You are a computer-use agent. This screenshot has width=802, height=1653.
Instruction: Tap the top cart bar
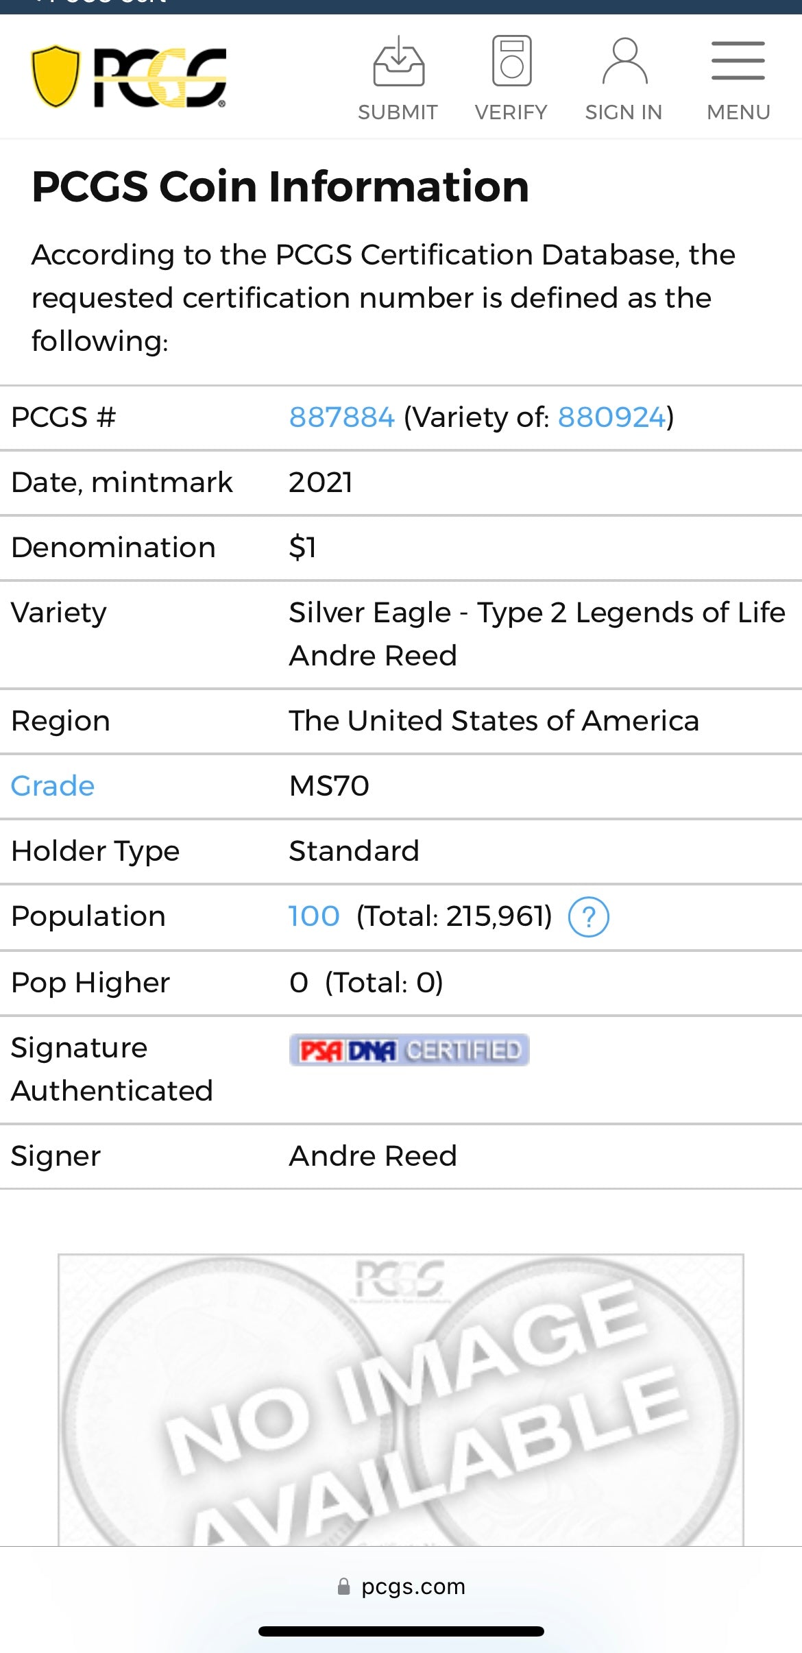pyautogui.click(x=401, y=5)
